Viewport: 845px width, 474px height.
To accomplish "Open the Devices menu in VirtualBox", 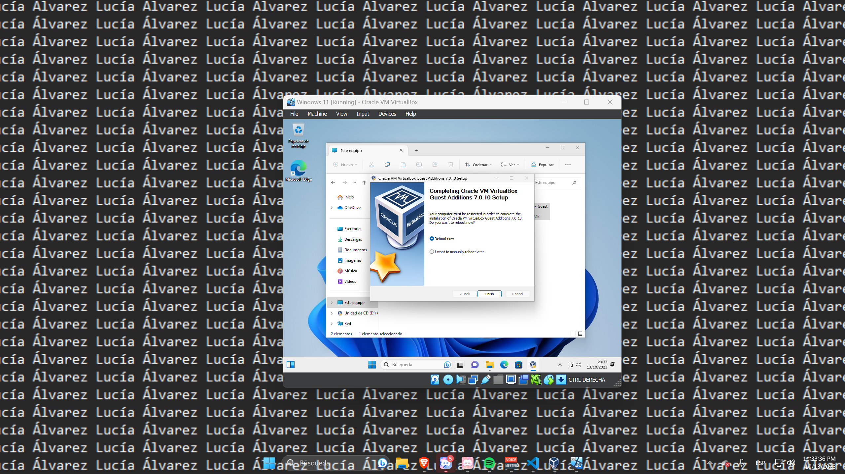I will point(387,114).
